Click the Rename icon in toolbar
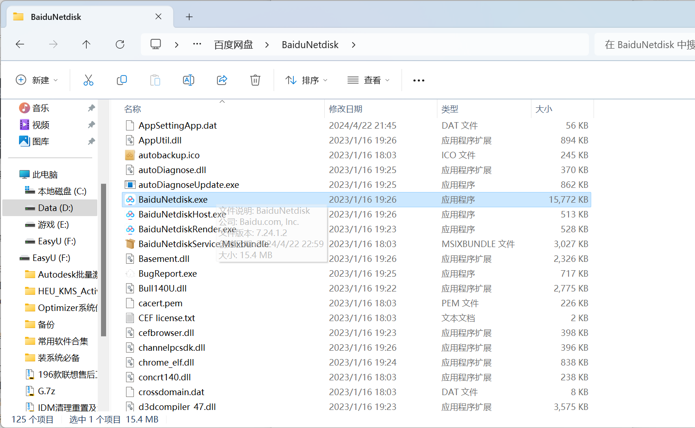Screen dimensions: 695x428 [189, 80]
